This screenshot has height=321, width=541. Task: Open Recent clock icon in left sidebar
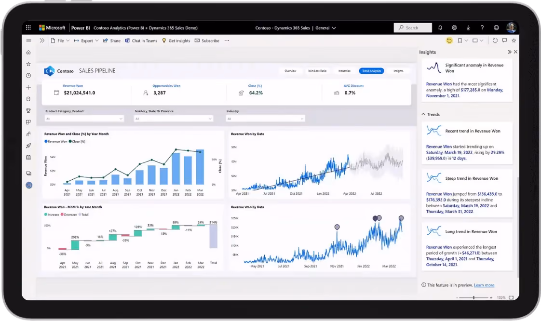click(28, 76)
